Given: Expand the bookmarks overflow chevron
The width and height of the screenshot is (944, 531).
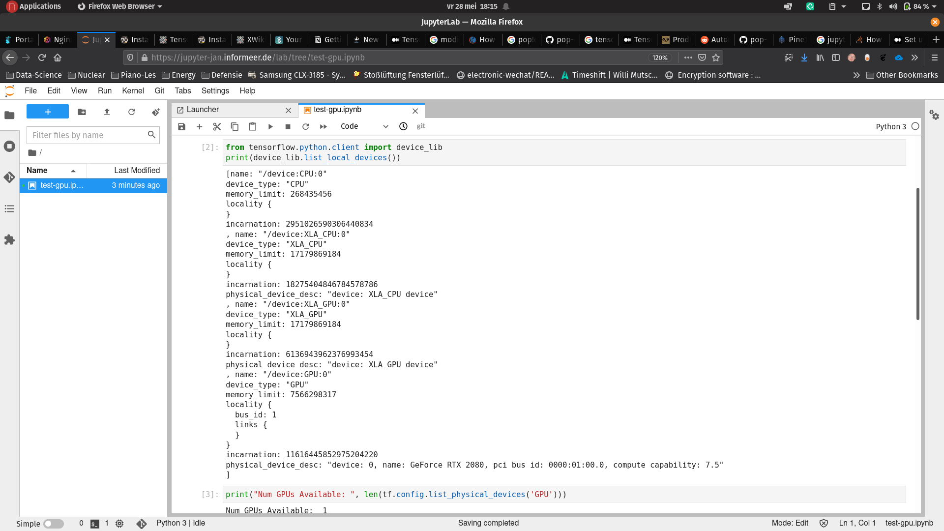Looking at the screenshot, I should coord(857,75).
